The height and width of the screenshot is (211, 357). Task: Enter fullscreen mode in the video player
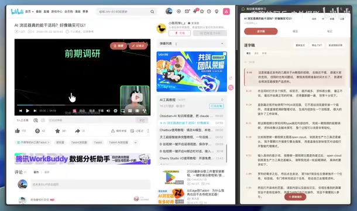(x=145, y=111)
